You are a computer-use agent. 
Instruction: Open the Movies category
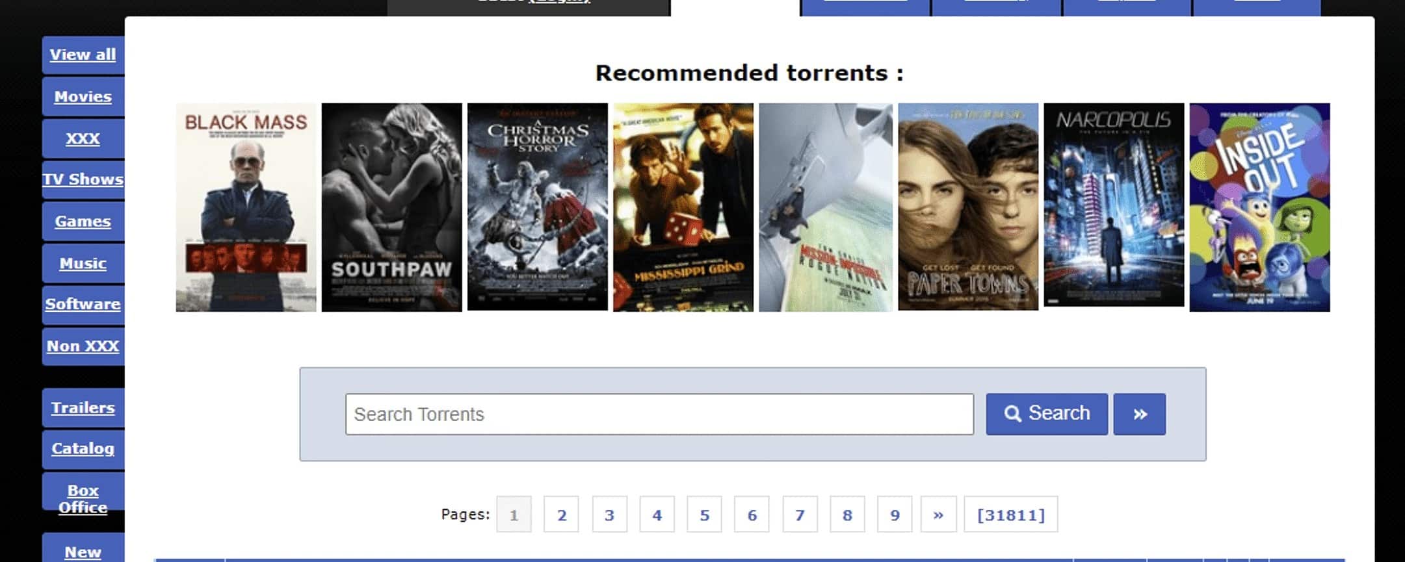click(x=83, y=97)
